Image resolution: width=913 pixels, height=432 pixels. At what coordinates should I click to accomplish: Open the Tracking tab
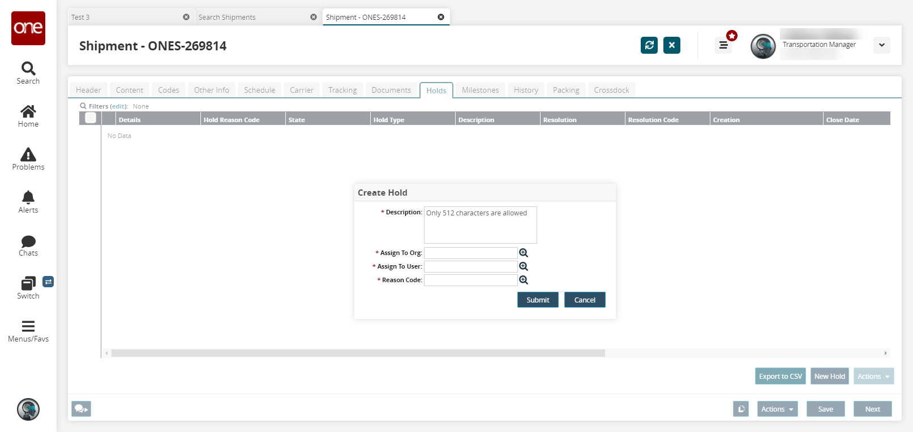(x=342, y=90)
